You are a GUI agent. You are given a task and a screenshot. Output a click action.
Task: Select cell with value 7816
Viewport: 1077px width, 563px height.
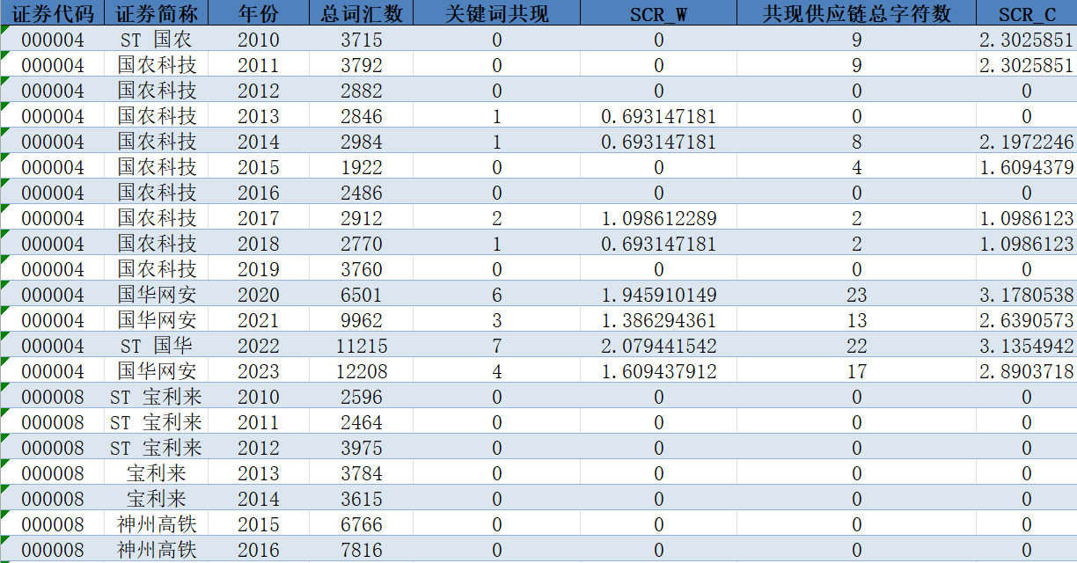tap(362, 550)
